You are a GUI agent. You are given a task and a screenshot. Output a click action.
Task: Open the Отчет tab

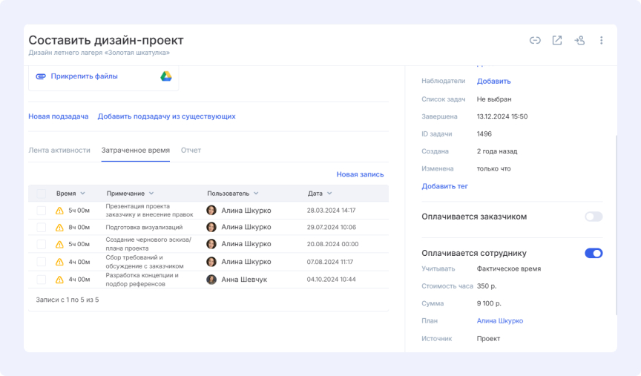pyautogui.click(x=191, y=151)
